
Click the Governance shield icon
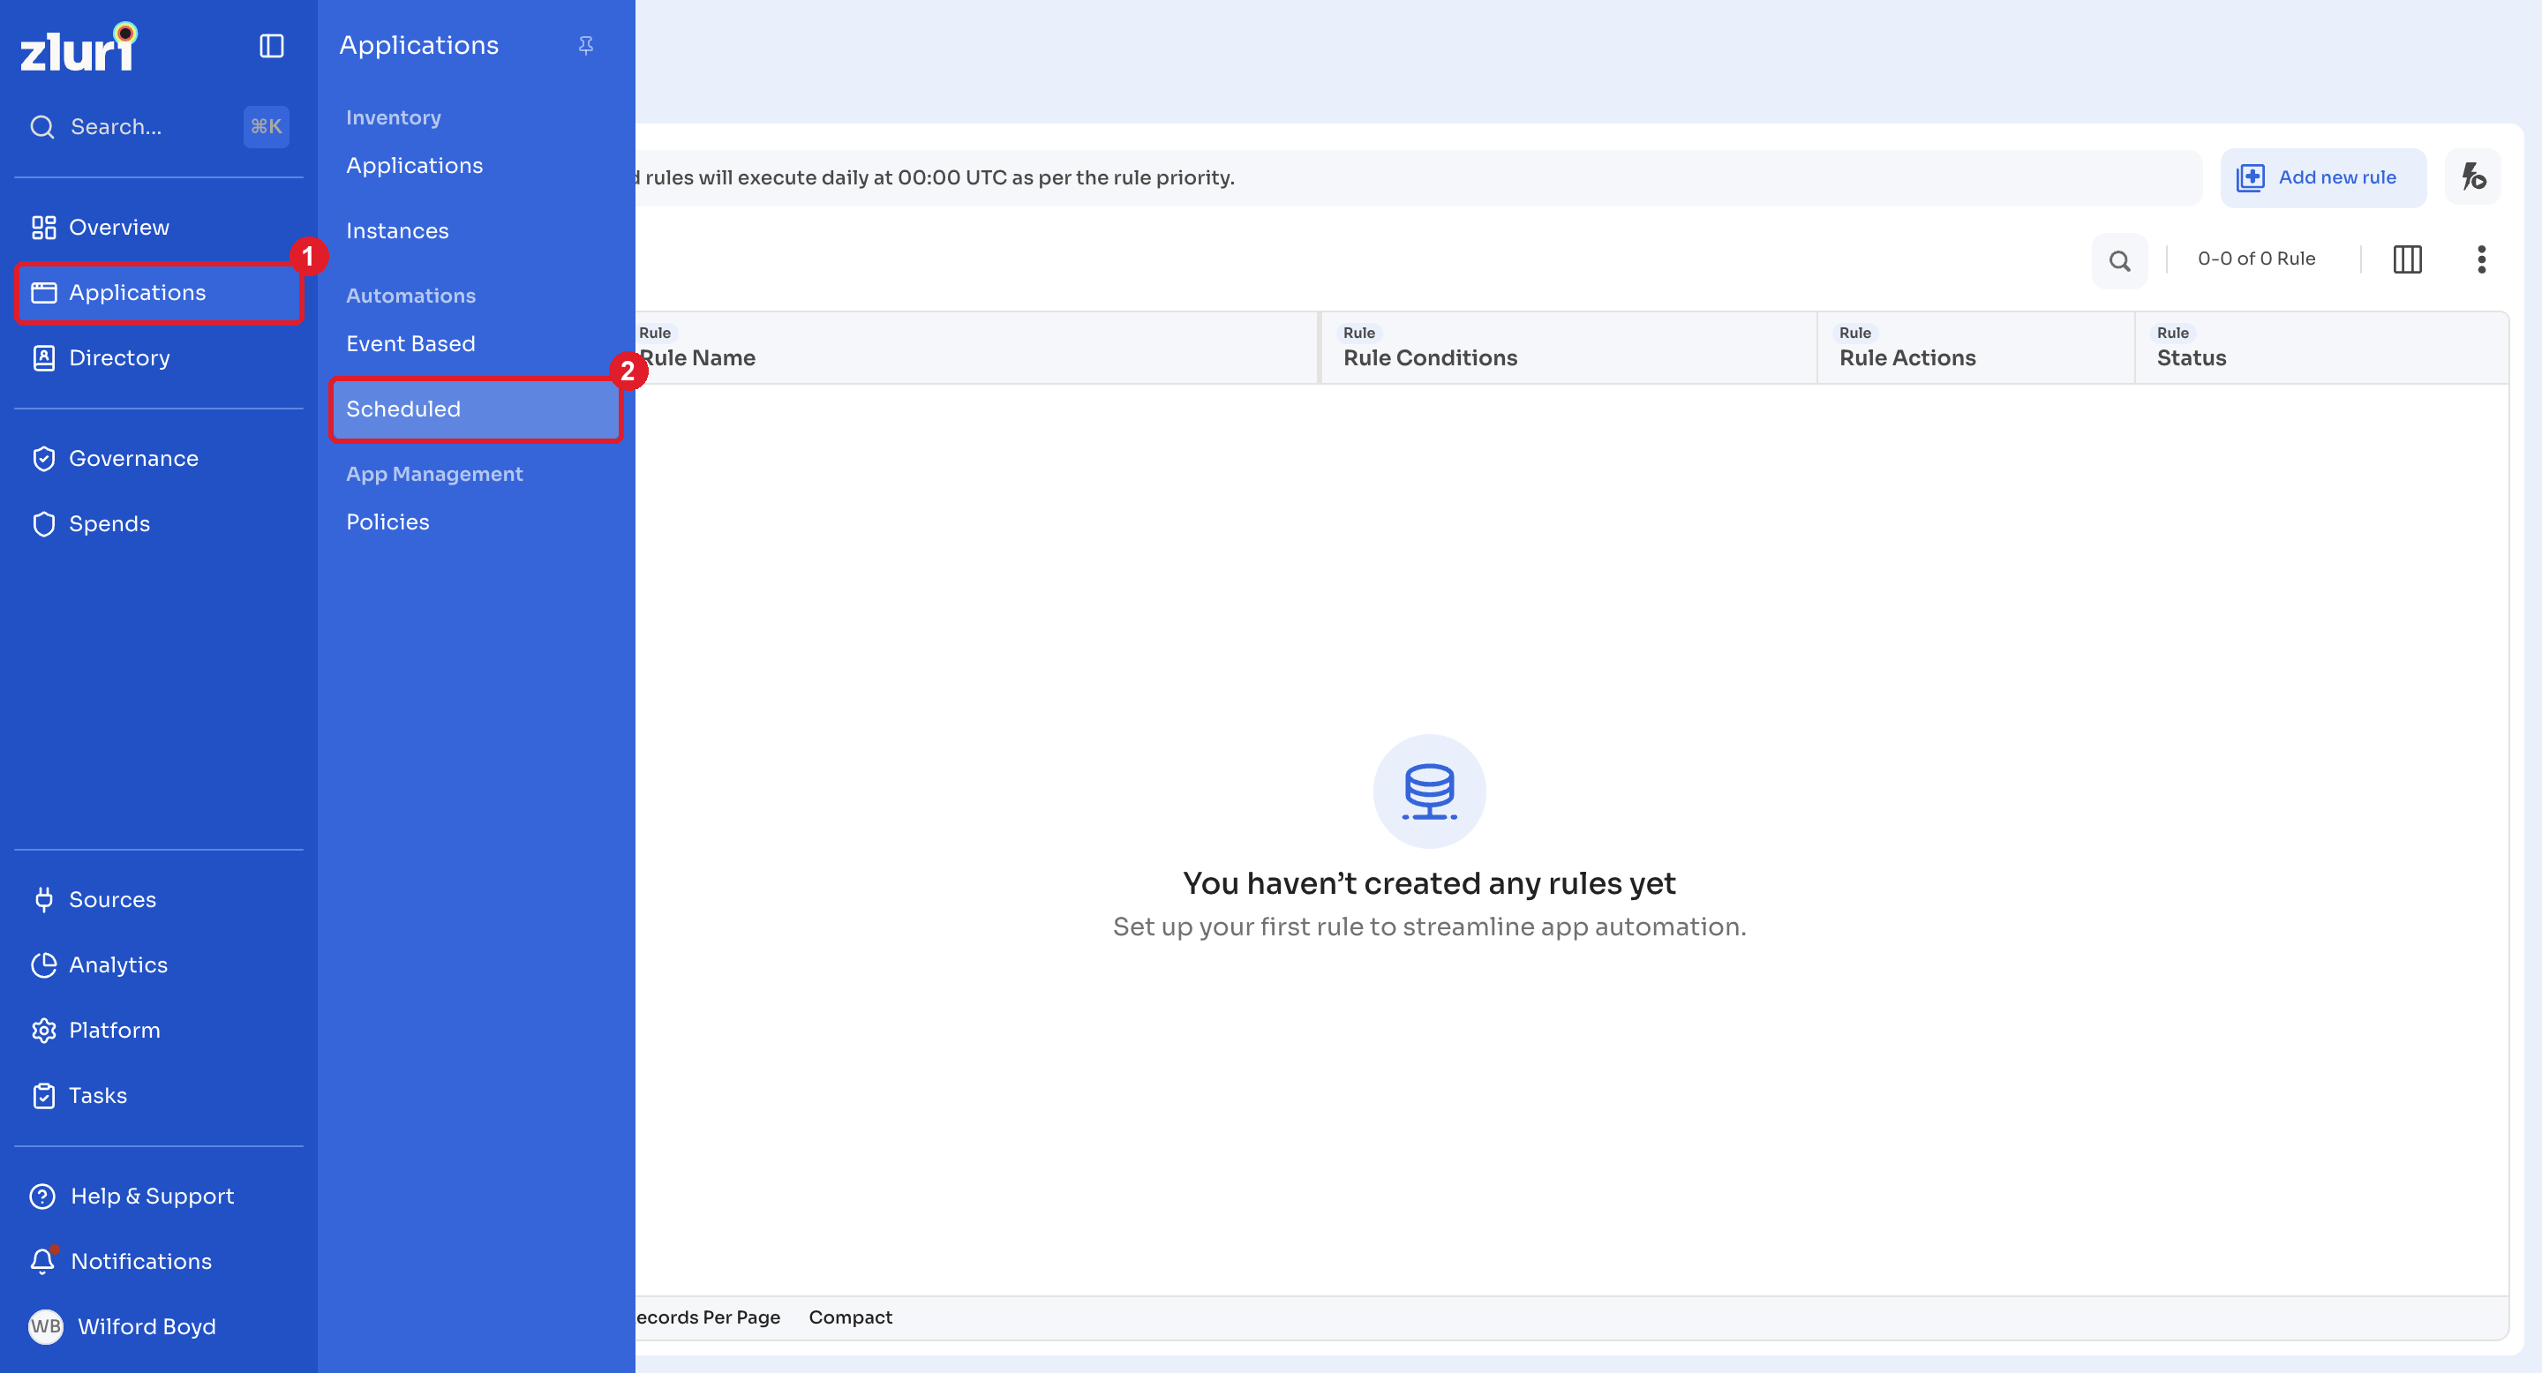pyautogui.click(x=43, y=459)
